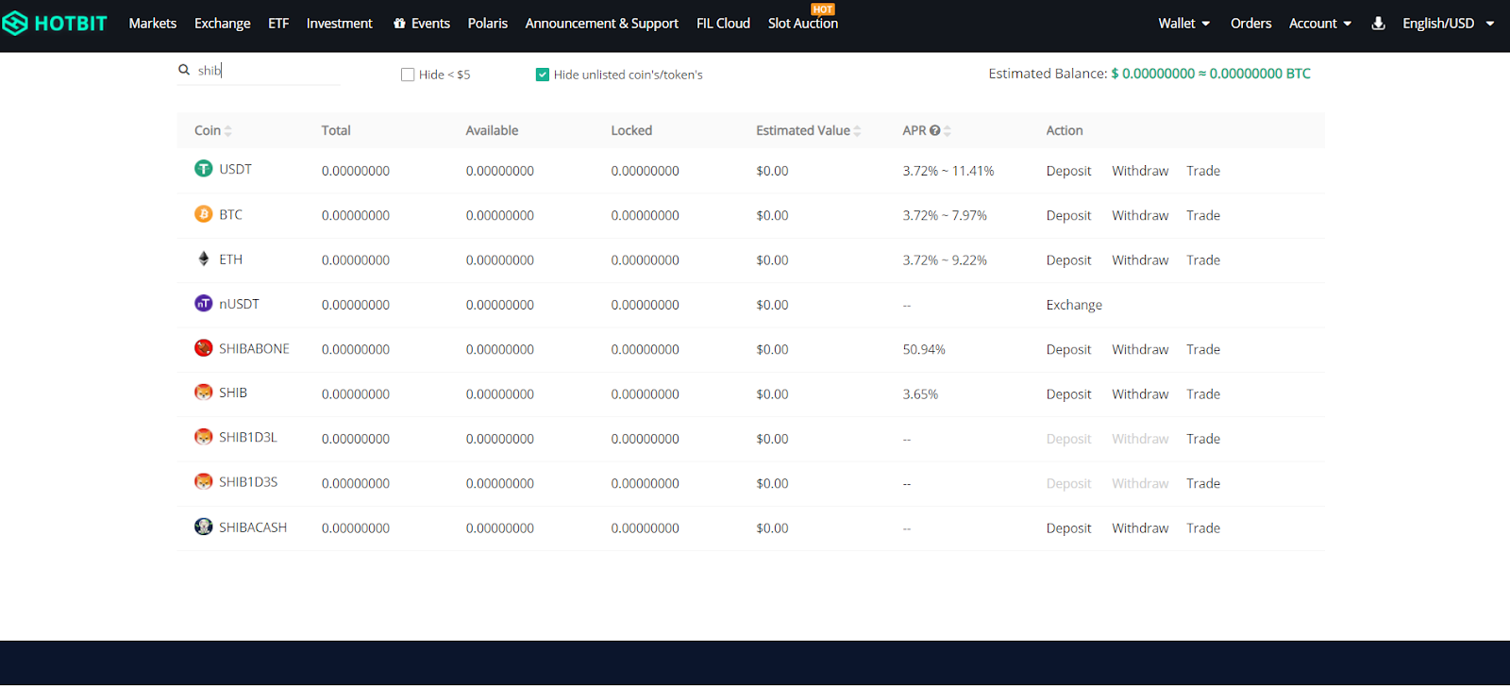Click the SHIBABONE coin icon
1510x686 pixels.
click(x=203, y=348)
